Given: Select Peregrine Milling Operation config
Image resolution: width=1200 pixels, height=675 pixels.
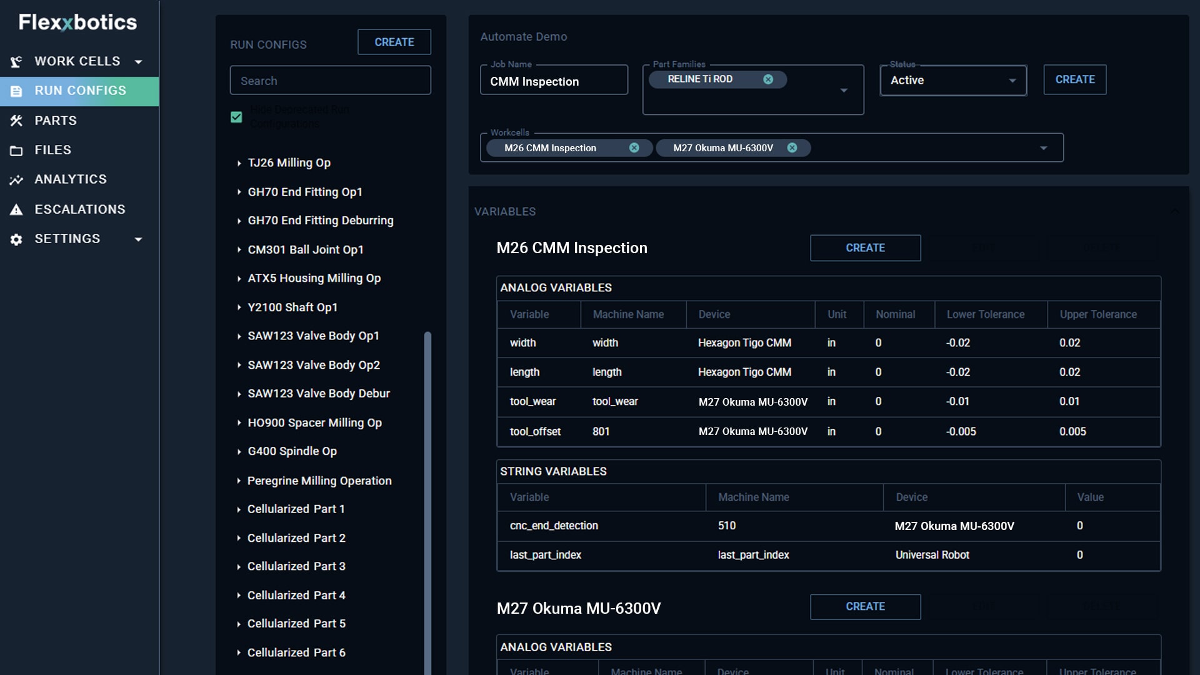Looking at the screenshot, I should tap(319, 481).
